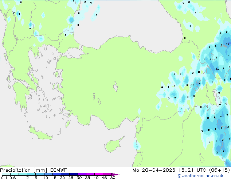Click the 35–40 mm legend swatch
The width and height of the screenshot is (231, 179).
point(90,174)
